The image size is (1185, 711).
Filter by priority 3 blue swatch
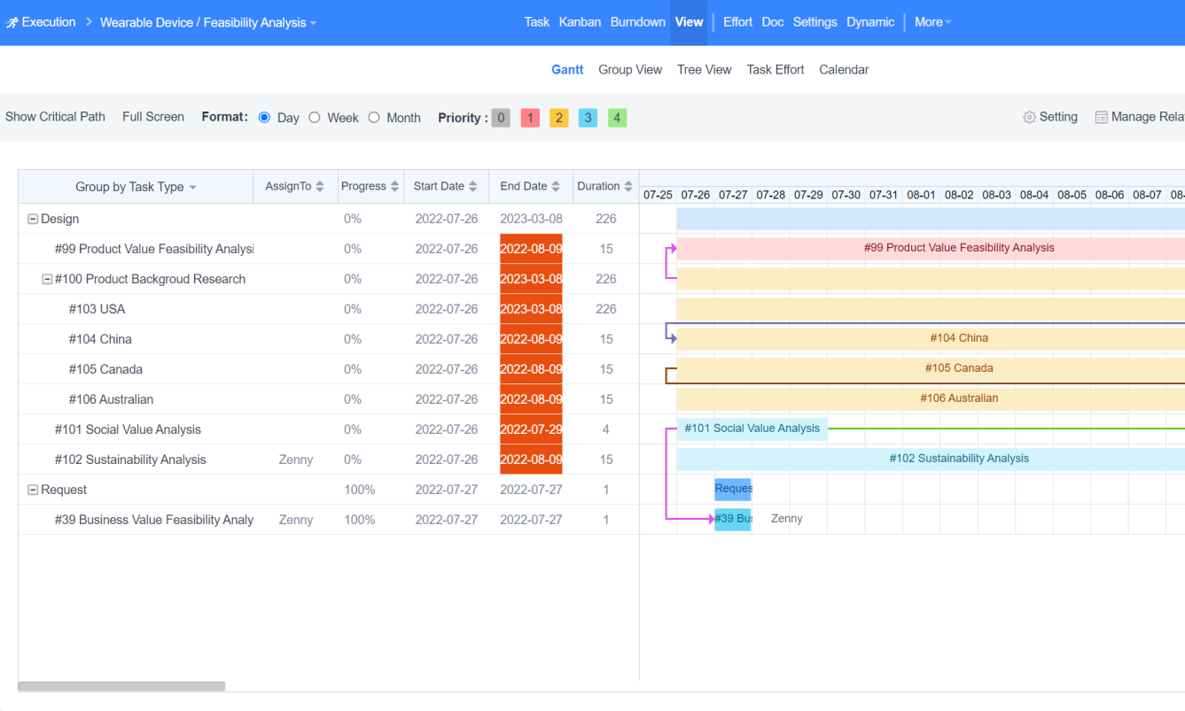[589, 118]
